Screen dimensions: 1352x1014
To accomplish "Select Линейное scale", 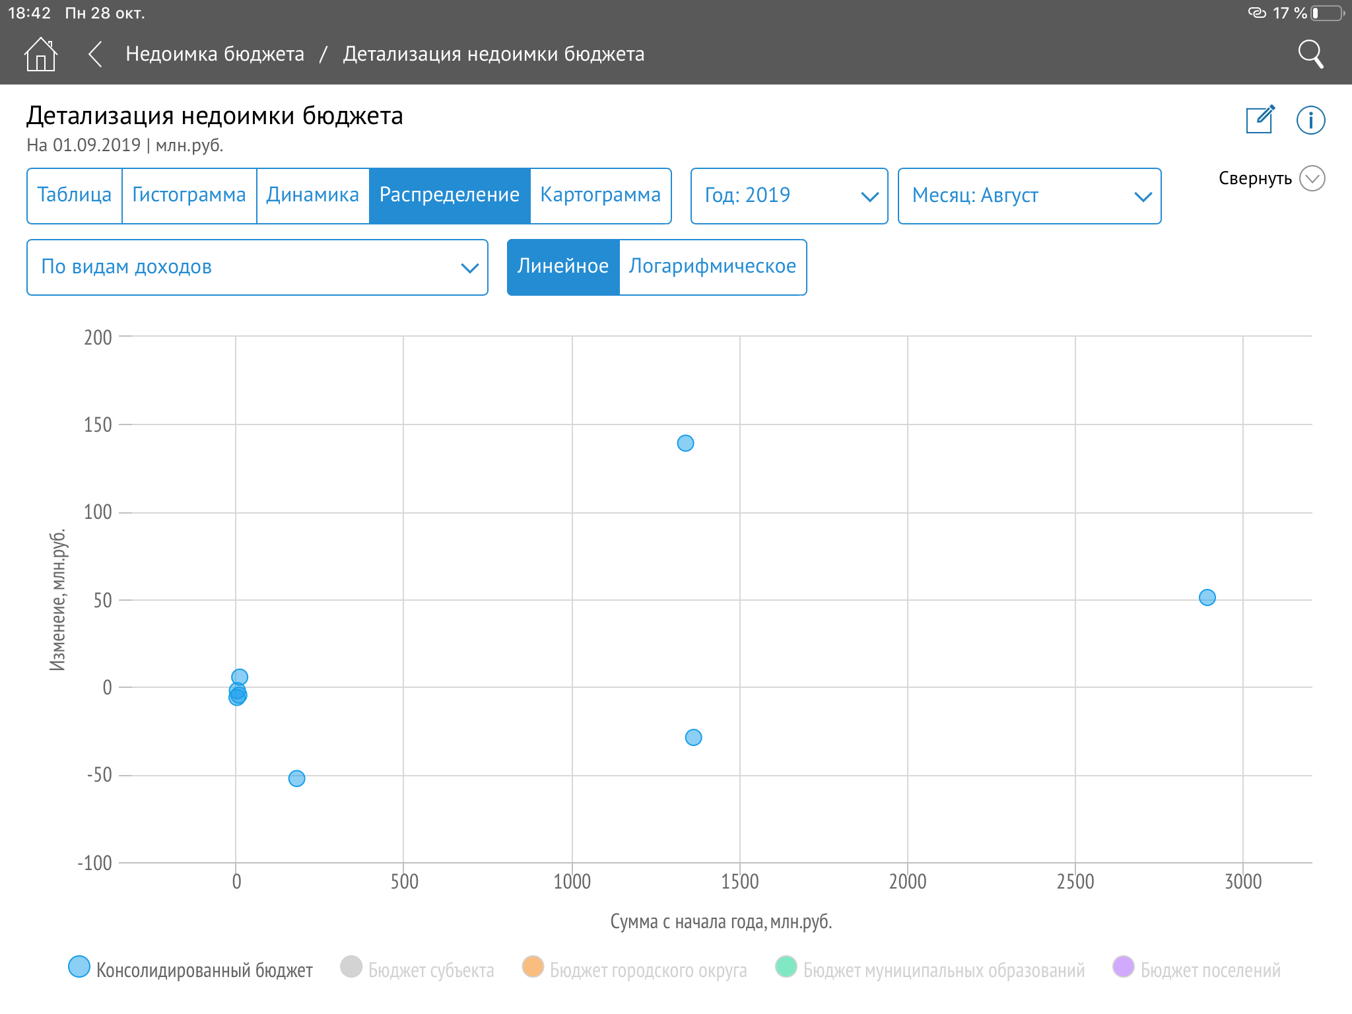I will click(x=563, y=267).
